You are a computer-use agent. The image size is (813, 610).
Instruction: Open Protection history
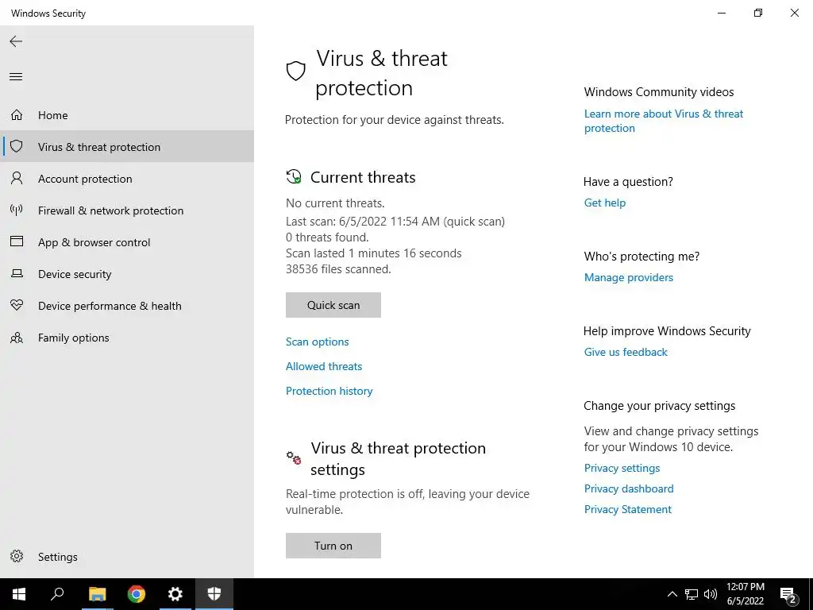tap(329, 391)
